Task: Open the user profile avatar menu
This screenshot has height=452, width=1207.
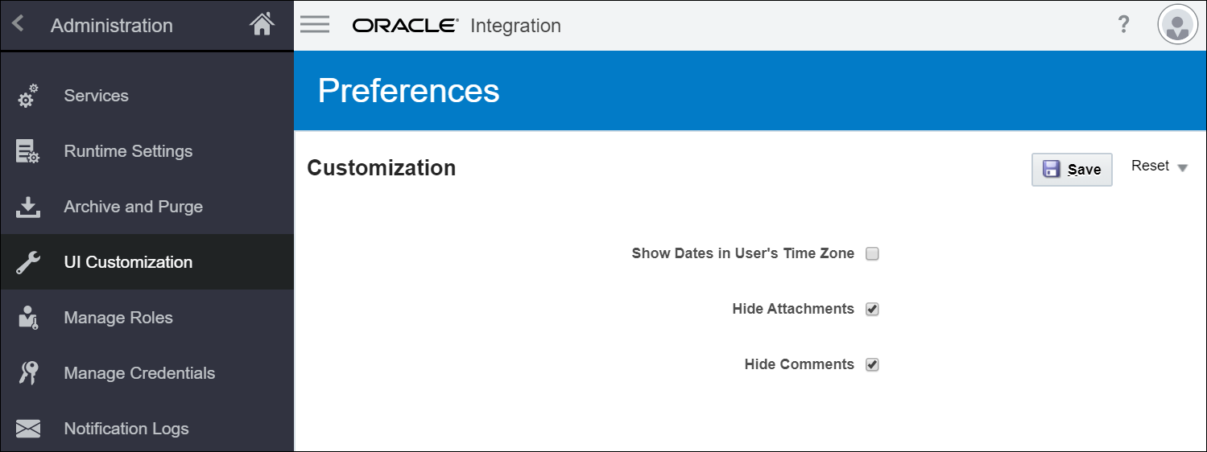Action: pyautogui.click(x=1177, y=25)
